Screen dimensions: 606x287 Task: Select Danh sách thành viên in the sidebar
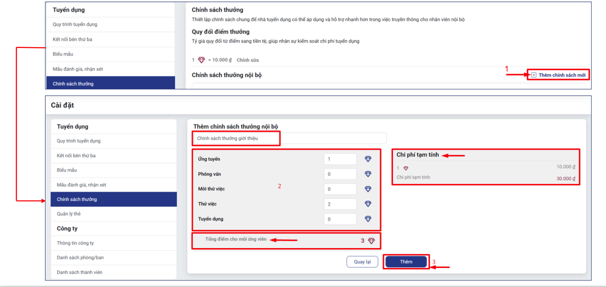(x=79, y=272)
